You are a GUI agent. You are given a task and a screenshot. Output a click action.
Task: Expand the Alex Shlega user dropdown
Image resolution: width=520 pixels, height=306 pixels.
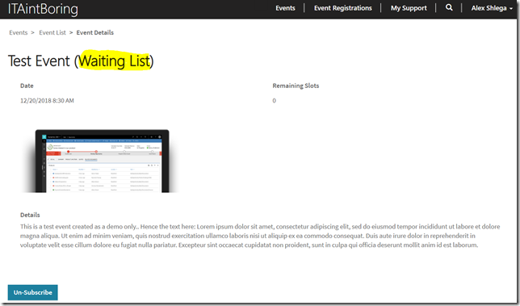coord(492,8)
